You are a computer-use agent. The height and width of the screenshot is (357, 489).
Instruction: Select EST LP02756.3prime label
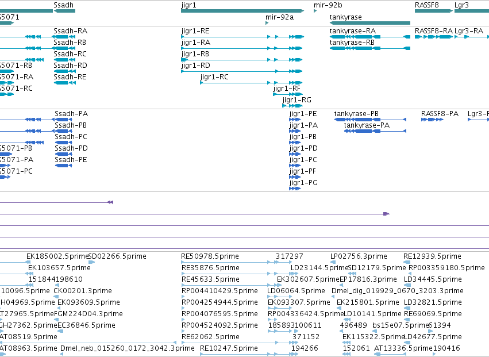click(x=359, y=256)
